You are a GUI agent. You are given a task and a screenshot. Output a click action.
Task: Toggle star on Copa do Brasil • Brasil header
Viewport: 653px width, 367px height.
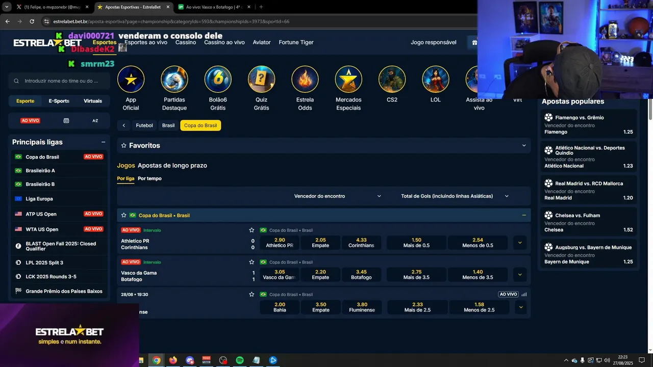(x=123, y=215)
